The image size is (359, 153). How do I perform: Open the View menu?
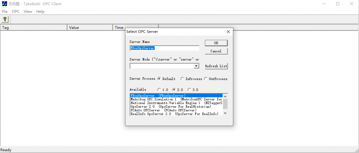pyautogui.click(x=28, y=12)
